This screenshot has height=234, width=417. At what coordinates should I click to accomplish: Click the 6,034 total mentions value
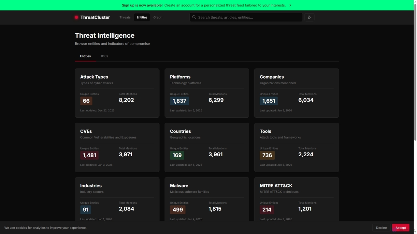tap(306, 100)
